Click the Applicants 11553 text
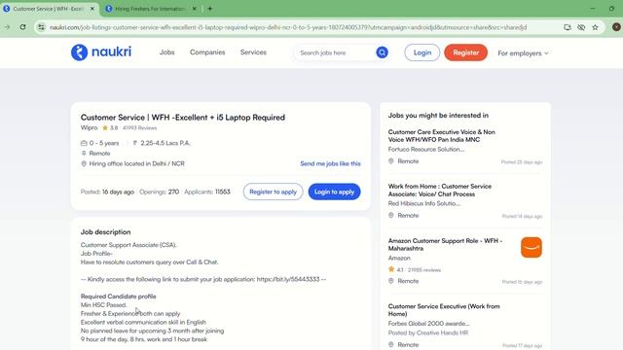This screenshot has width=623, height=350. point(207,192)
